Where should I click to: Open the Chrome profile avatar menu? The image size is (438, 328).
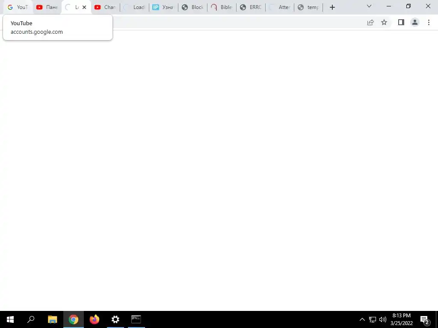point(415,22)
